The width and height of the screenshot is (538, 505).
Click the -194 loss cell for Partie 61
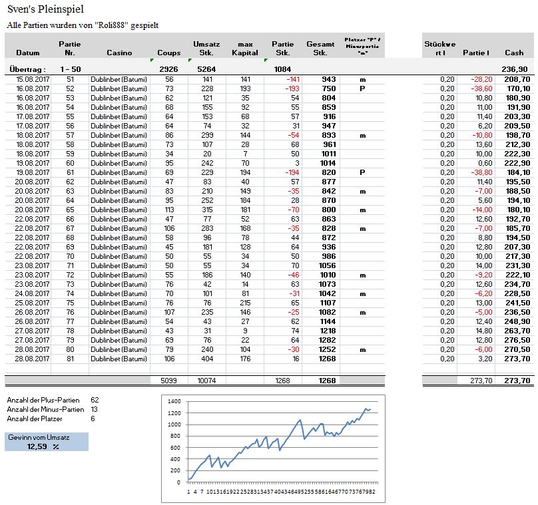[x=283, y=172]
